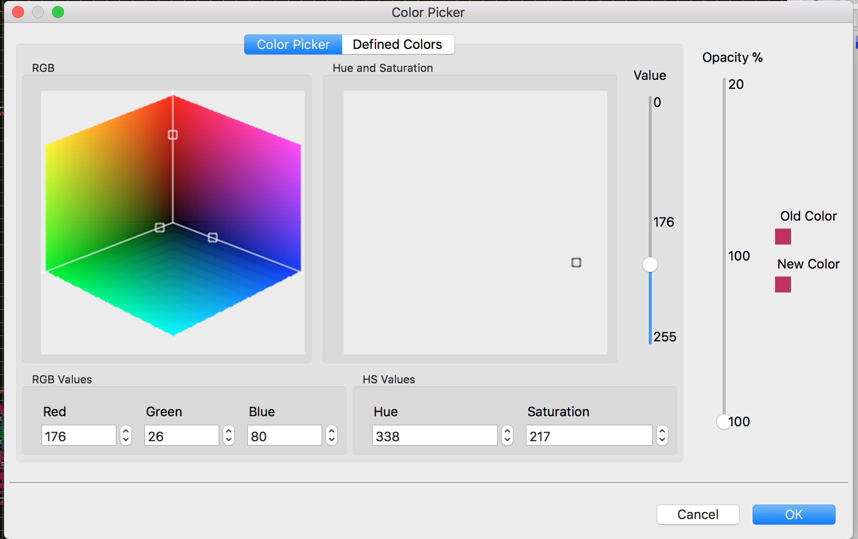Click the marker in Hue and Saturation area
The image size is (858, 539).
pos(576,263)
